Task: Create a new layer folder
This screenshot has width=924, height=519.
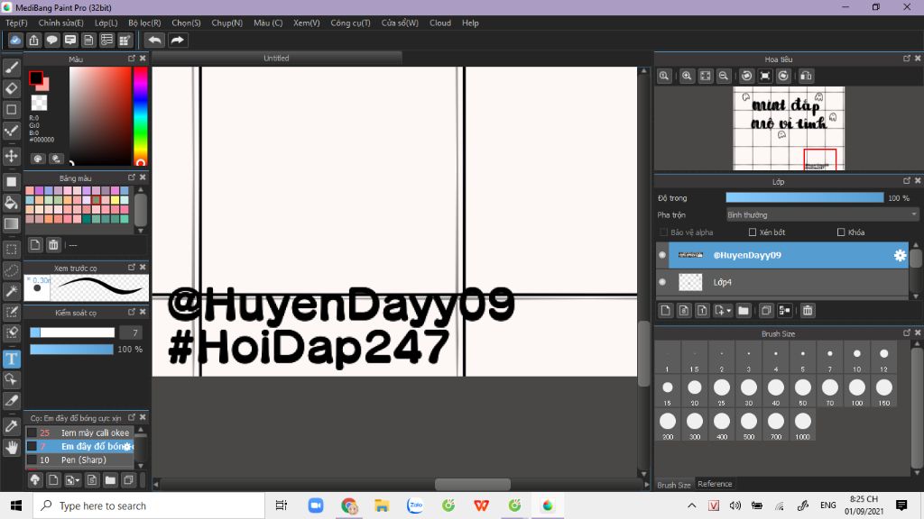Action: [x=744, y=310]
